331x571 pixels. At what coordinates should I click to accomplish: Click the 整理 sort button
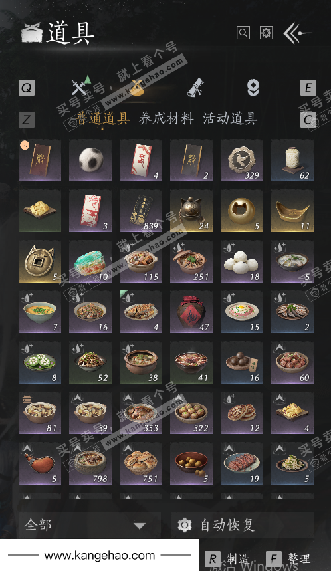pos(288,558)
